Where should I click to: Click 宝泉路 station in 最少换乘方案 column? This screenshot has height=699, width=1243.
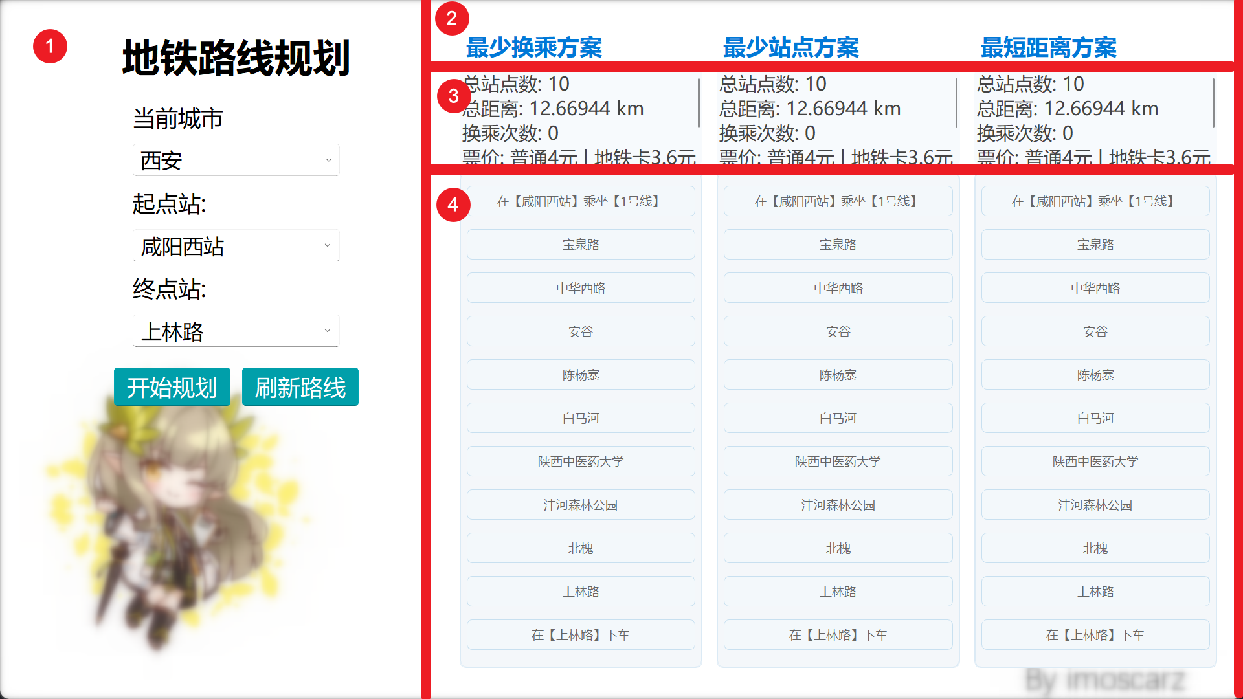tap(581, 245)
